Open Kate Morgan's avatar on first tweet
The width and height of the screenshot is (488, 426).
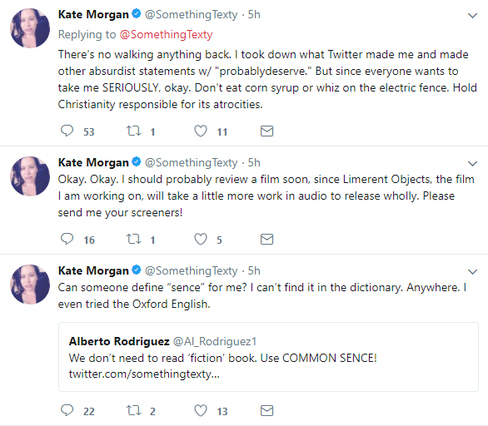coord(30,28)
